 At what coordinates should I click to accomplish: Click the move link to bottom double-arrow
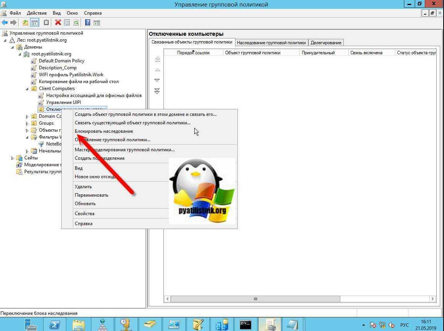pyautogui.click(x=157, y=91)
